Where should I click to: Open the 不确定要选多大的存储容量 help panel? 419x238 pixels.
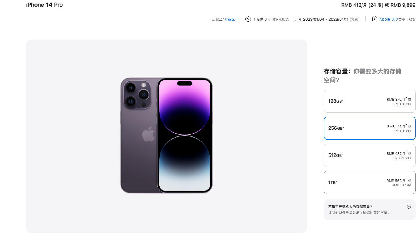(369, 210)
